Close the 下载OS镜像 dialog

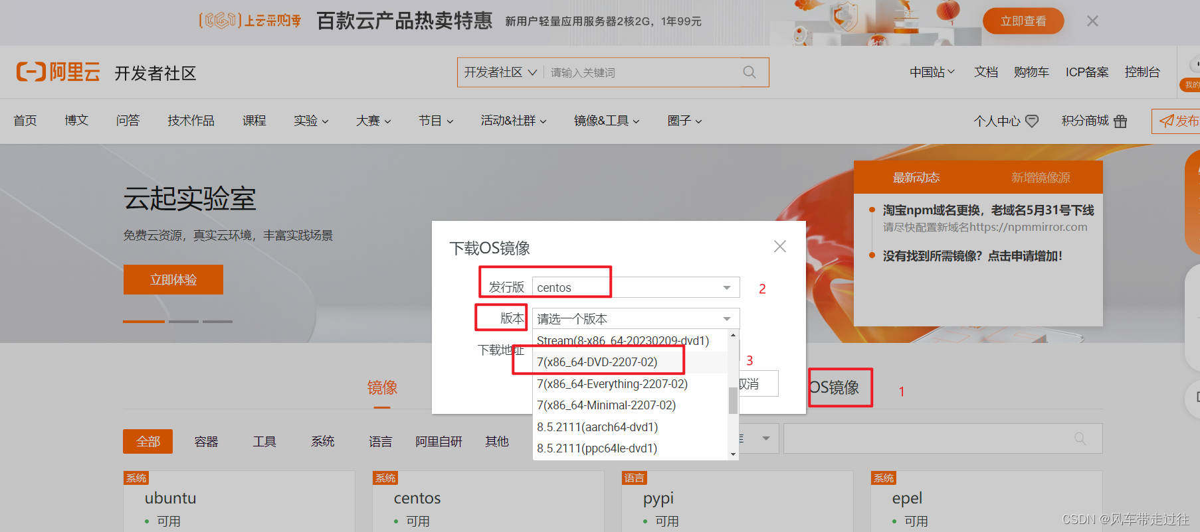click(x=780, y=246)
